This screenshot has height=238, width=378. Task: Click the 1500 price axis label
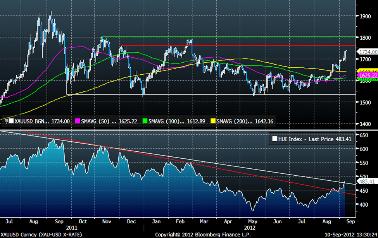[x=365, y=103]
